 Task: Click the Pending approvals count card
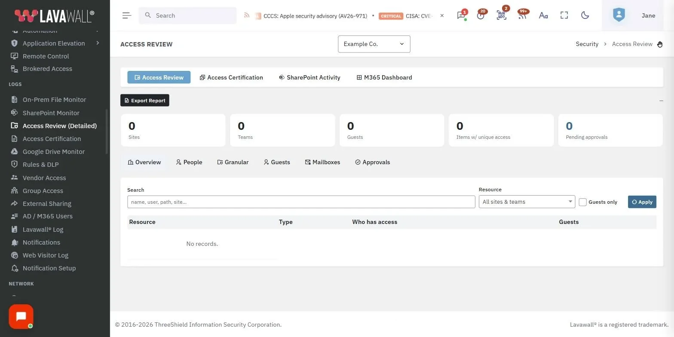[x=610, y=130]
